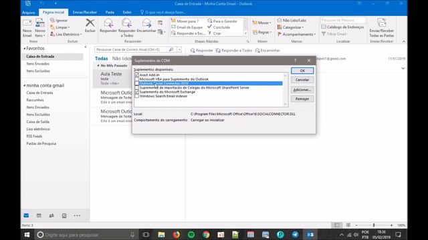Click the Pesquisar de Pessoas field
Image resolution: width=428 pixels, height=240 pixels.
pyautogui.click(x=343, y=20)
